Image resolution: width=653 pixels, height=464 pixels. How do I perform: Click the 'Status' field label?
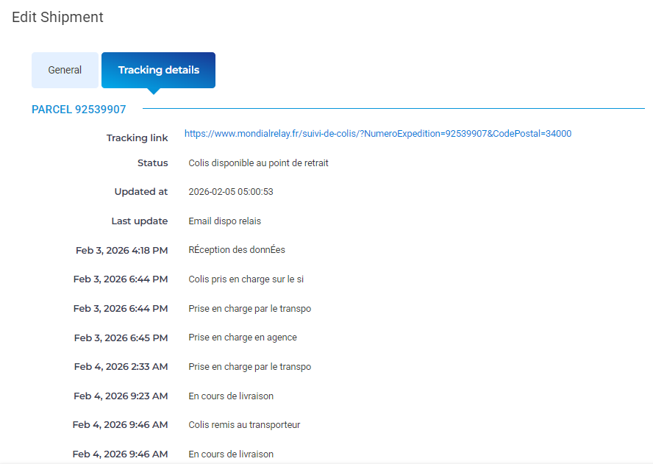pos(152,163)
